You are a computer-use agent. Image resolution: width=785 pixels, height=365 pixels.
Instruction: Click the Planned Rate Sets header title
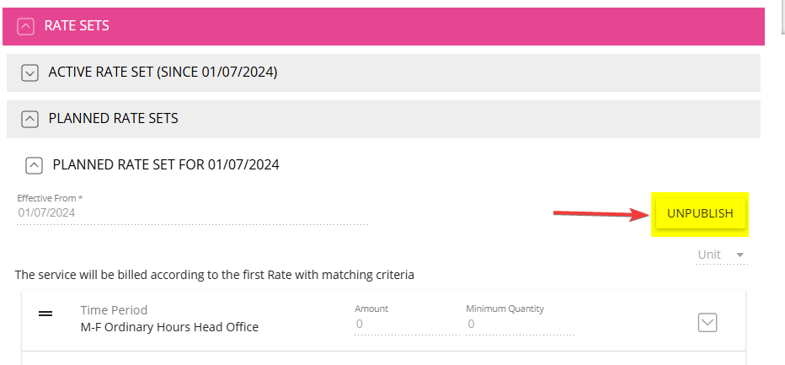[x=113, y=119]
